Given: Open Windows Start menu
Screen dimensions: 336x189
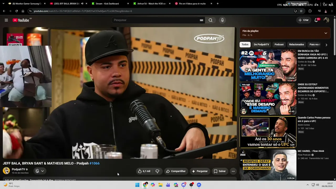Looking at the screenshot, I should (137, 185).
